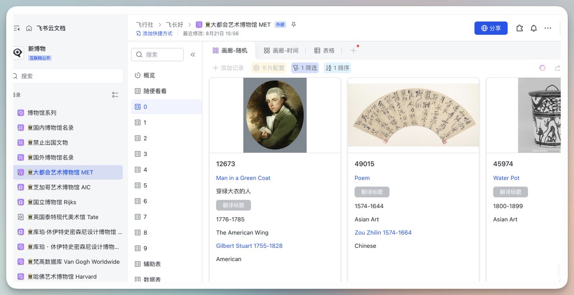Screen dimensions: 574x295
Task: Open 卡片配置 settings
Action: coord(269,68)
